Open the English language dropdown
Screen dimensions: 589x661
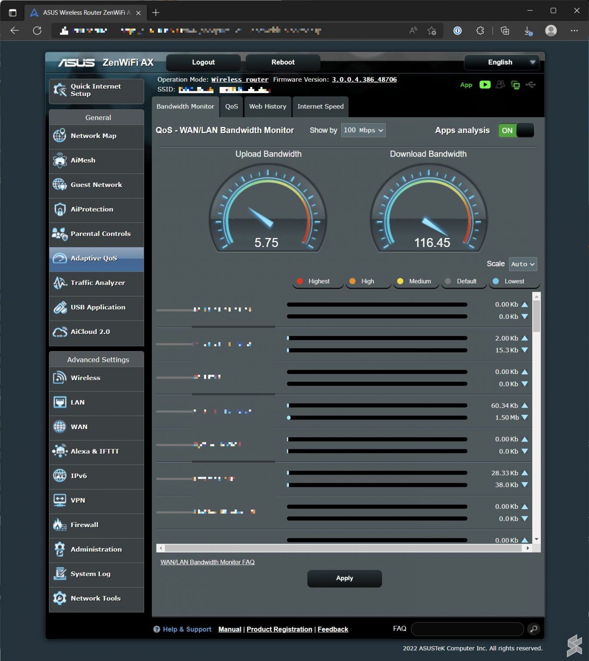[x=504, y=62]
